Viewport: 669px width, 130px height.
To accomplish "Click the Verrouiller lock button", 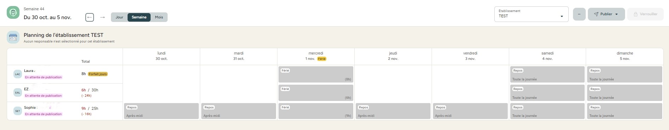I will 645,14.
